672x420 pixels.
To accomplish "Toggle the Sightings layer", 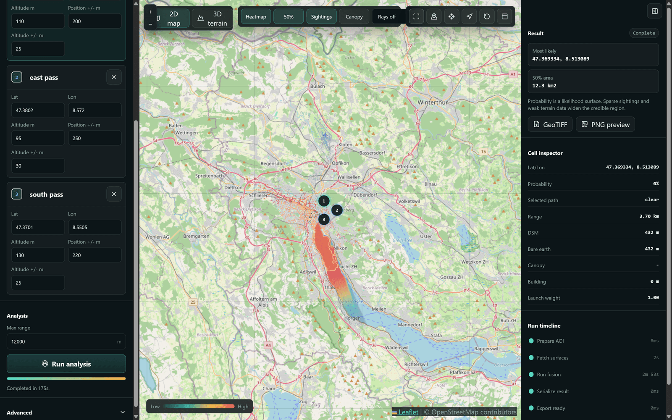I will [x=321, y=17].
